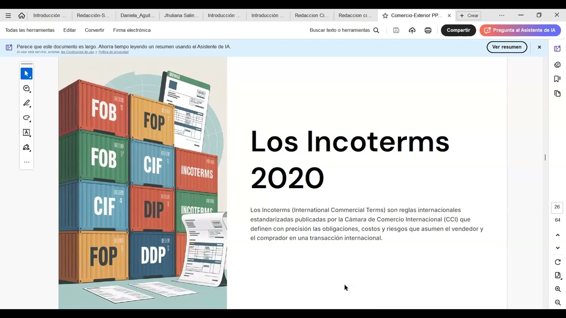The height and width of the screenshot is (318, 566).
Task: Open the Política de privacidad link
Action: 114,52
